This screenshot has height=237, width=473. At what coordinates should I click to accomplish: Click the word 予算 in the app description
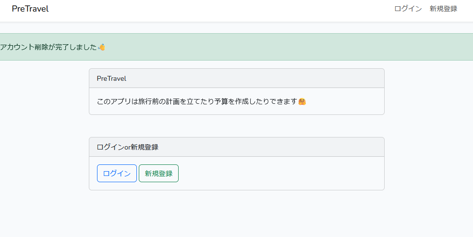221,102
